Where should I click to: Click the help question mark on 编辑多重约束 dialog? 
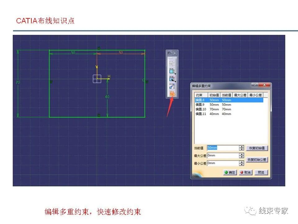pyautogui.click(x=255, y=85)
